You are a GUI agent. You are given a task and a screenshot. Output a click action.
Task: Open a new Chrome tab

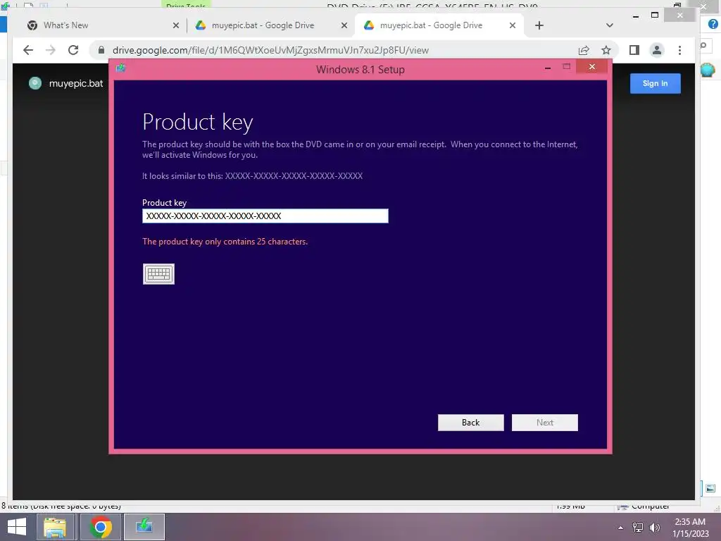(x=539, y=25)
